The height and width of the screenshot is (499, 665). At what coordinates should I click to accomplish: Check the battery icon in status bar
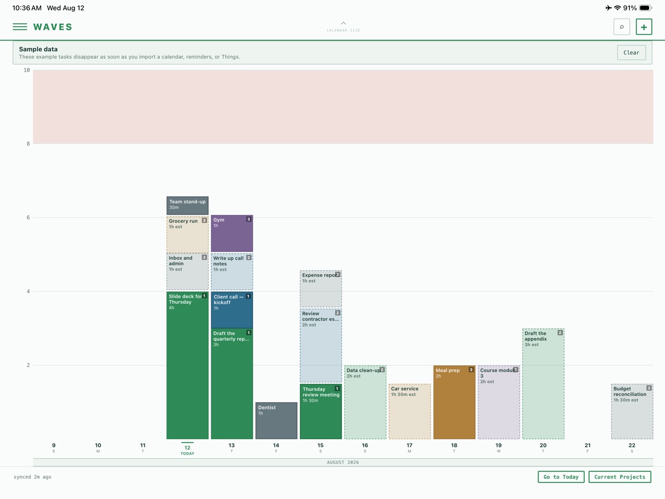[645, 8]
